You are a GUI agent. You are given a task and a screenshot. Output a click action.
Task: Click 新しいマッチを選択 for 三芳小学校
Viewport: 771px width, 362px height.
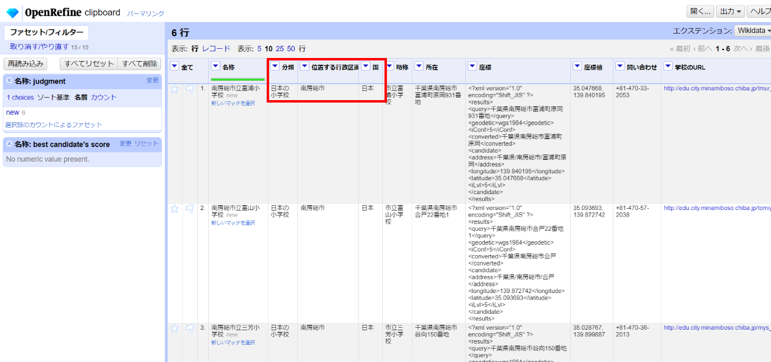(233, 342)
